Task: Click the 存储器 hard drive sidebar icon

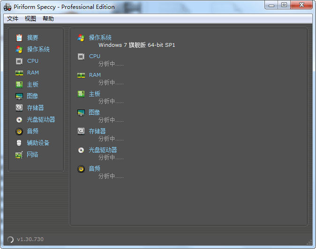Action: tap(19, 108)
